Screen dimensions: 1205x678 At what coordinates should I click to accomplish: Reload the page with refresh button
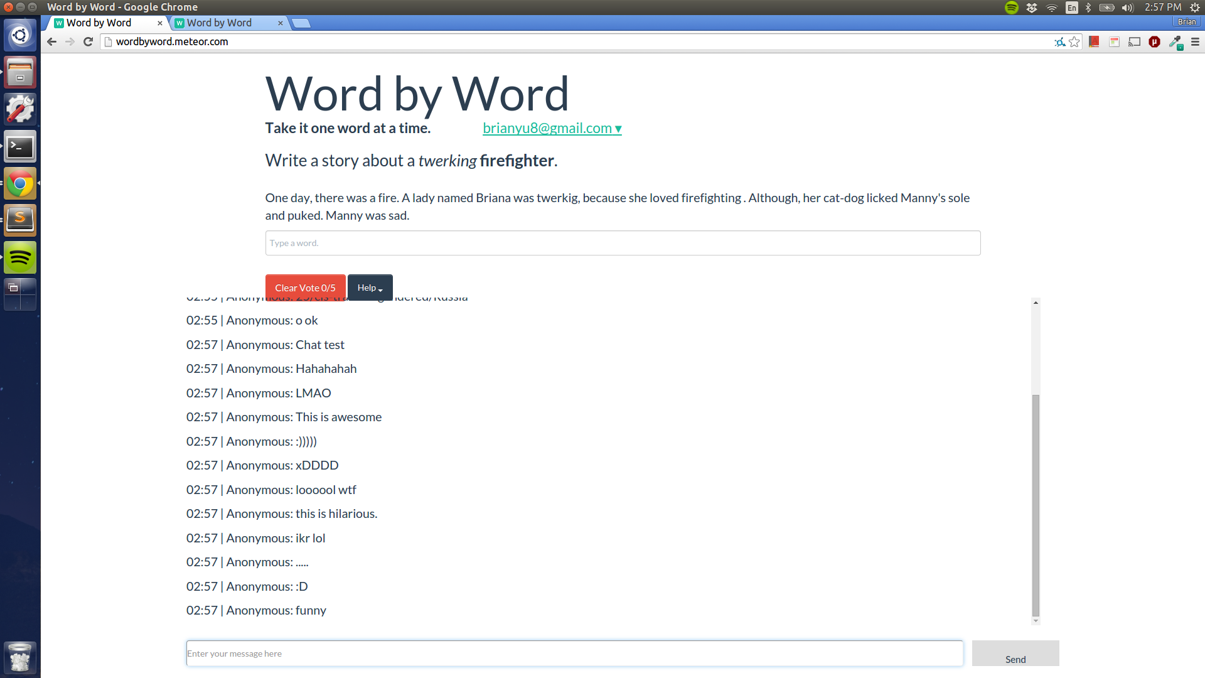[88, 41]
